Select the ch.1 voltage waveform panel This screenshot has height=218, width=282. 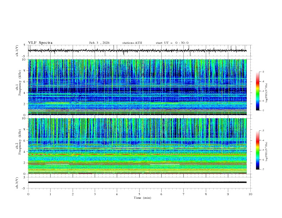click(139, 51)
